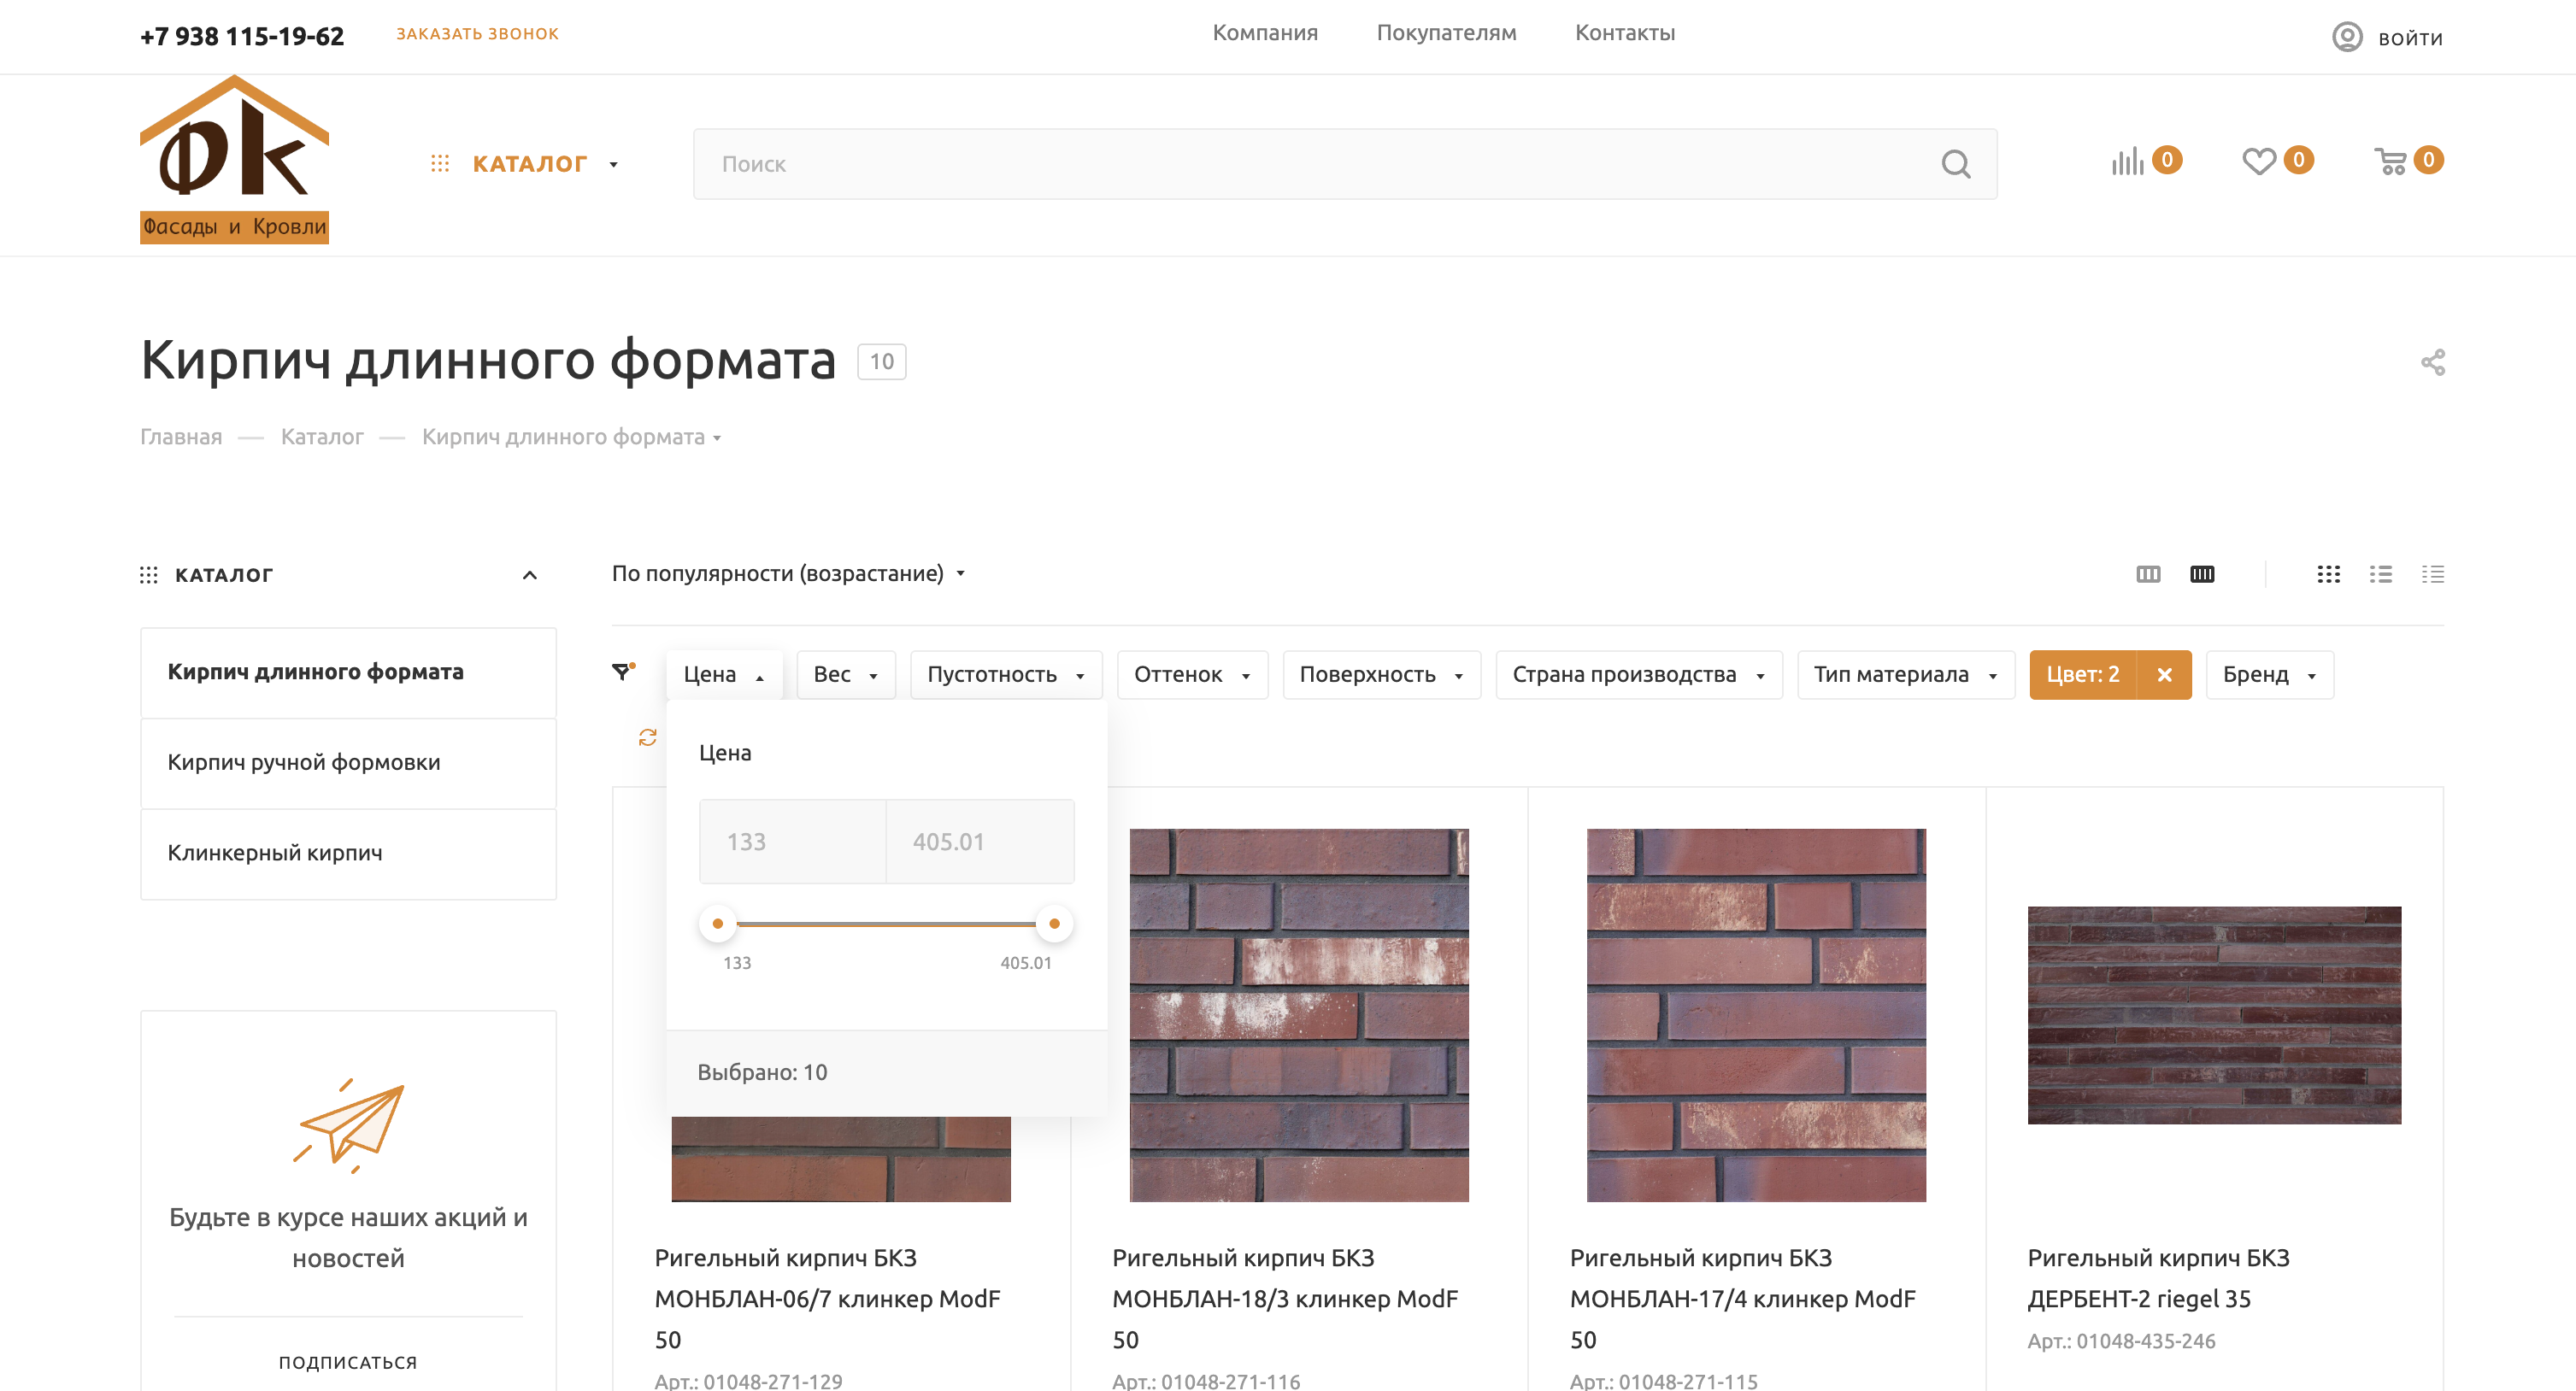Click the search magnifier icon
2576x1391 pixels.
[x=1956, y=164]
